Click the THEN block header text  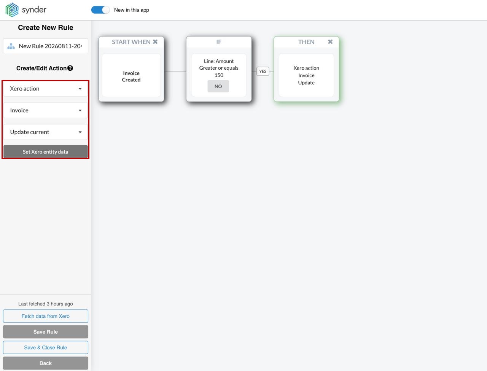pyautogui.click(x=306, y=42)
